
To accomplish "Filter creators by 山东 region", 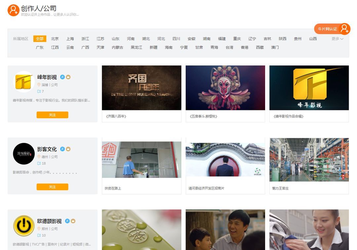I will 116,39.
